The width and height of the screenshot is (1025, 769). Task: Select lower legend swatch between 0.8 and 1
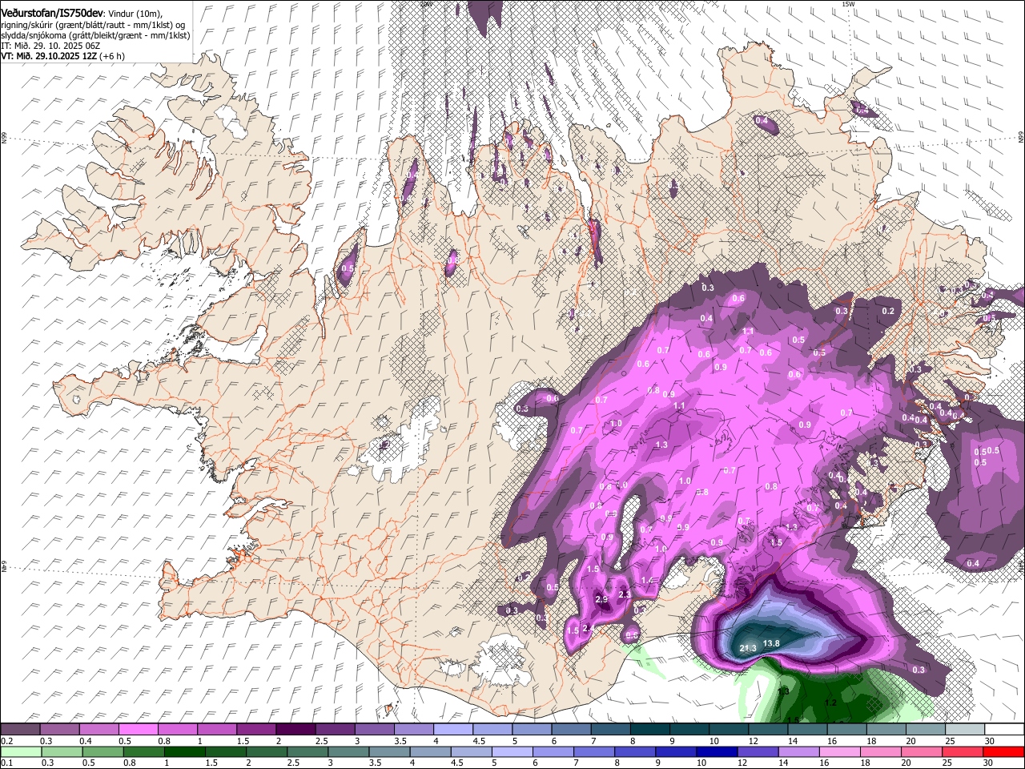143,751
